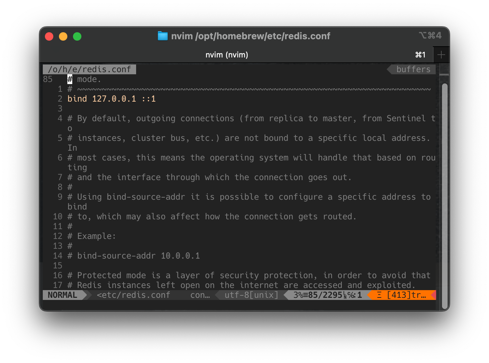Click the ⌥⌘4 window shortcut indicator
The image size is (489, 363).
click(x=430, y=35)
